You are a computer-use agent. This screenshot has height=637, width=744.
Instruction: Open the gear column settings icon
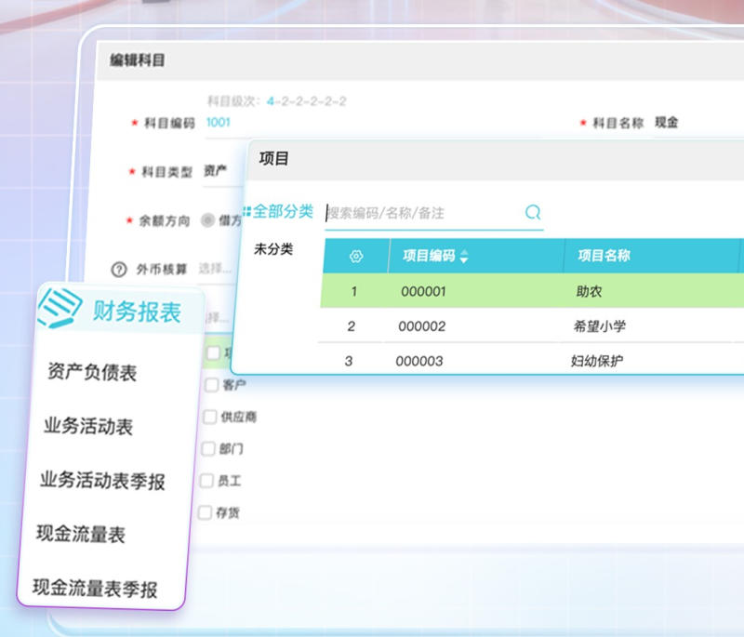click(x=355, y=256)
